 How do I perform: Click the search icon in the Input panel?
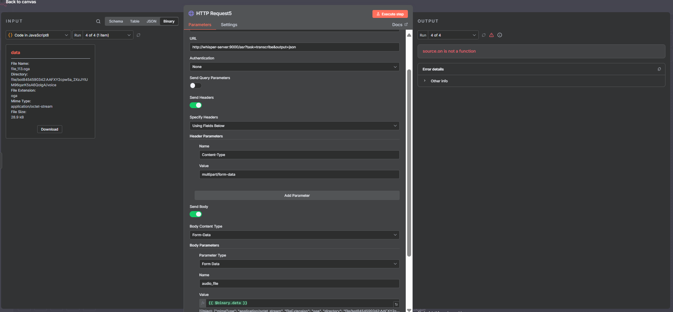[x=98, y=21]
